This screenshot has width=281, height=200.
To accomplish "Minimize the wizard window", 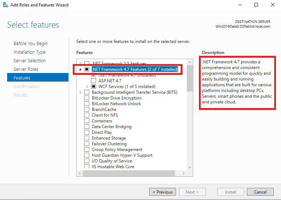I will [x=240, y=5].
